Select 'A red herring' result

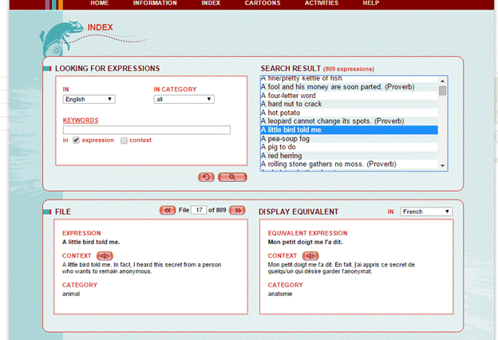pyautogui.click(x=349, y=156)
